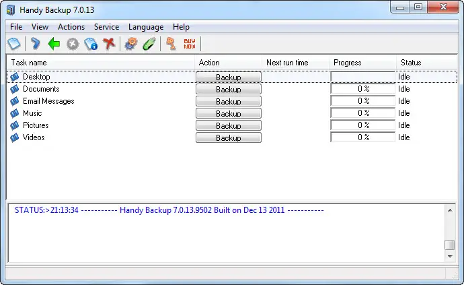Open Settings gears toolbar icon
Screen dimensions: 464x285
coord(131,44)
